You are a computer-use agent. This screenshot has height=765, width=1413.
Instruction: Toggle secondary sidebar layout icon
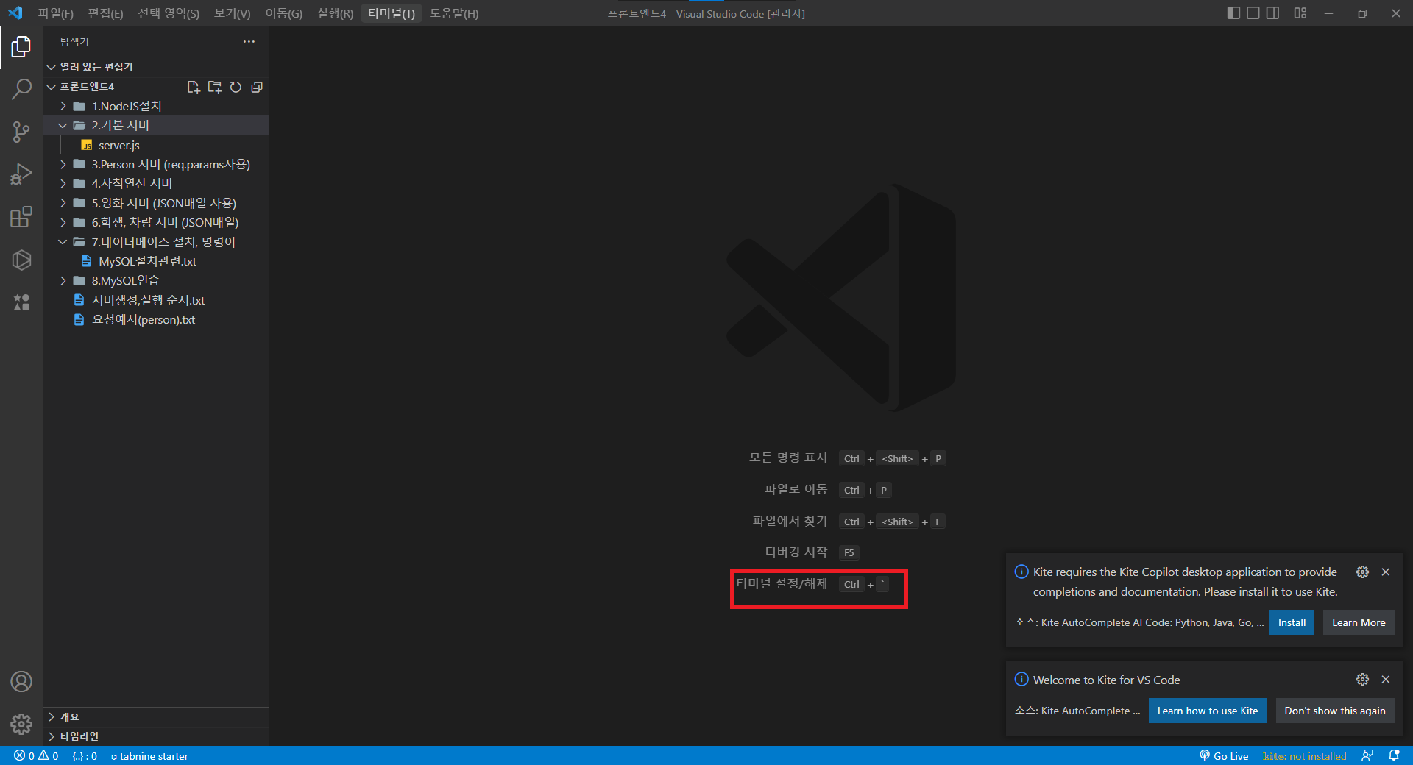1272,13
